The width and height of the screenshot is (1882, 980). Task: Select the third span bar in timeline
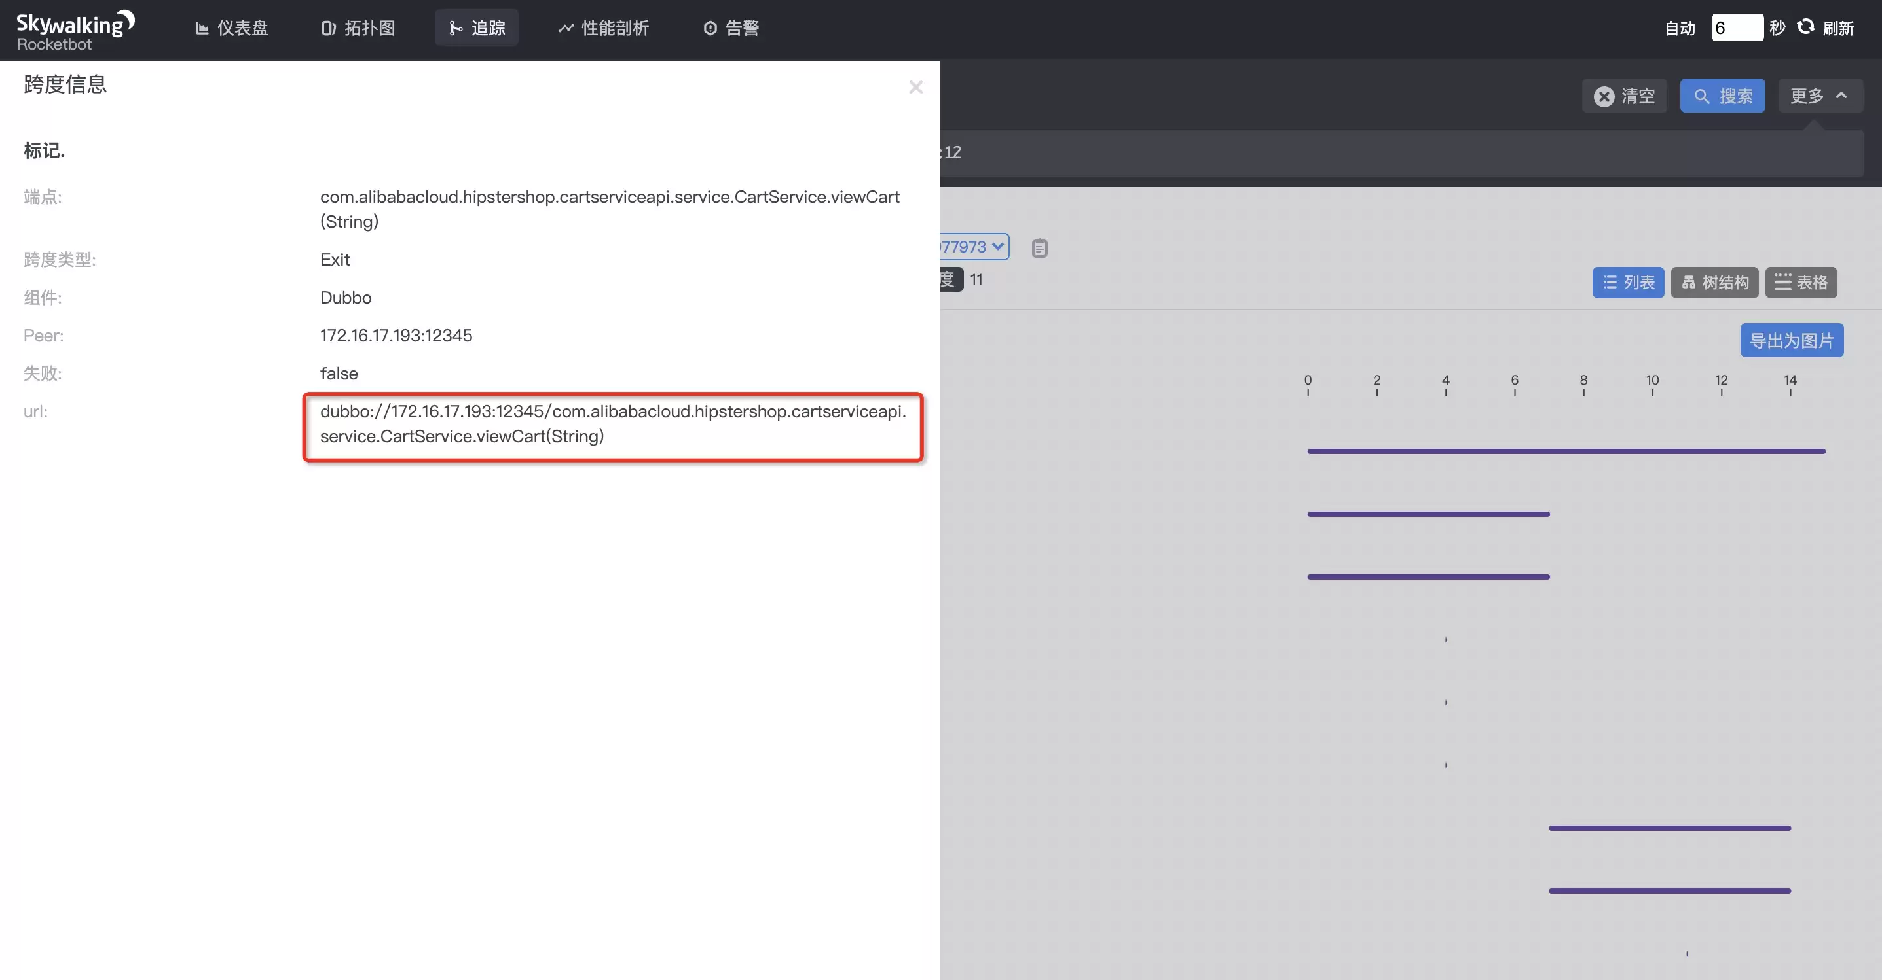coord(1428,576)
